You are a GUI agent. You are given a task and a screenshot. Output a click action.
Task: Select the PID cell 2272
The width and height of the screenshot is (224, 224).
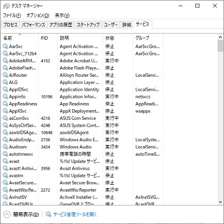click(x=45, y=190)
